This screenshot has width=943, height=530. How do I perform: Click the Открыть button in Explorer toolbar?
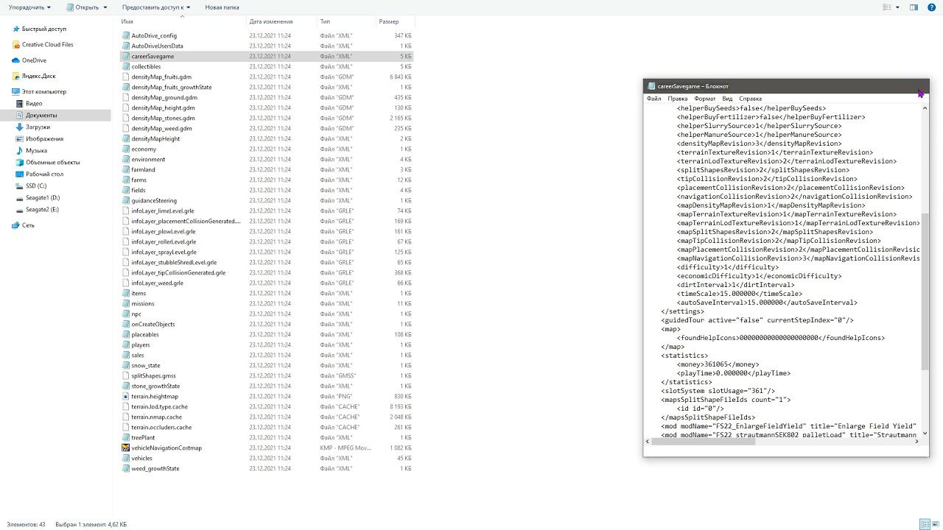pos(82,7)
